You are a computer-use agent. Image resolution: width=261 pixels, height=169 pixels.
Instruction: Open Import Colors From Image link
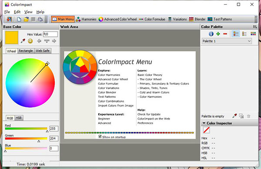pos(116,106)
